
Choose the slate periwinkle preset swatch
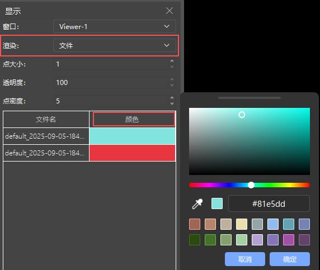click(x=304, y=224)
